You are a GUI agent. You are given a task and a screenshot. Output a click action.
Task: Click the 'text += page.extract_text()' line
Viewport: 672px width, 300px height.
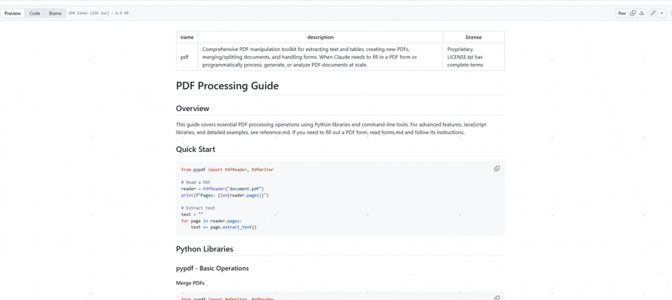coord(224,227)
